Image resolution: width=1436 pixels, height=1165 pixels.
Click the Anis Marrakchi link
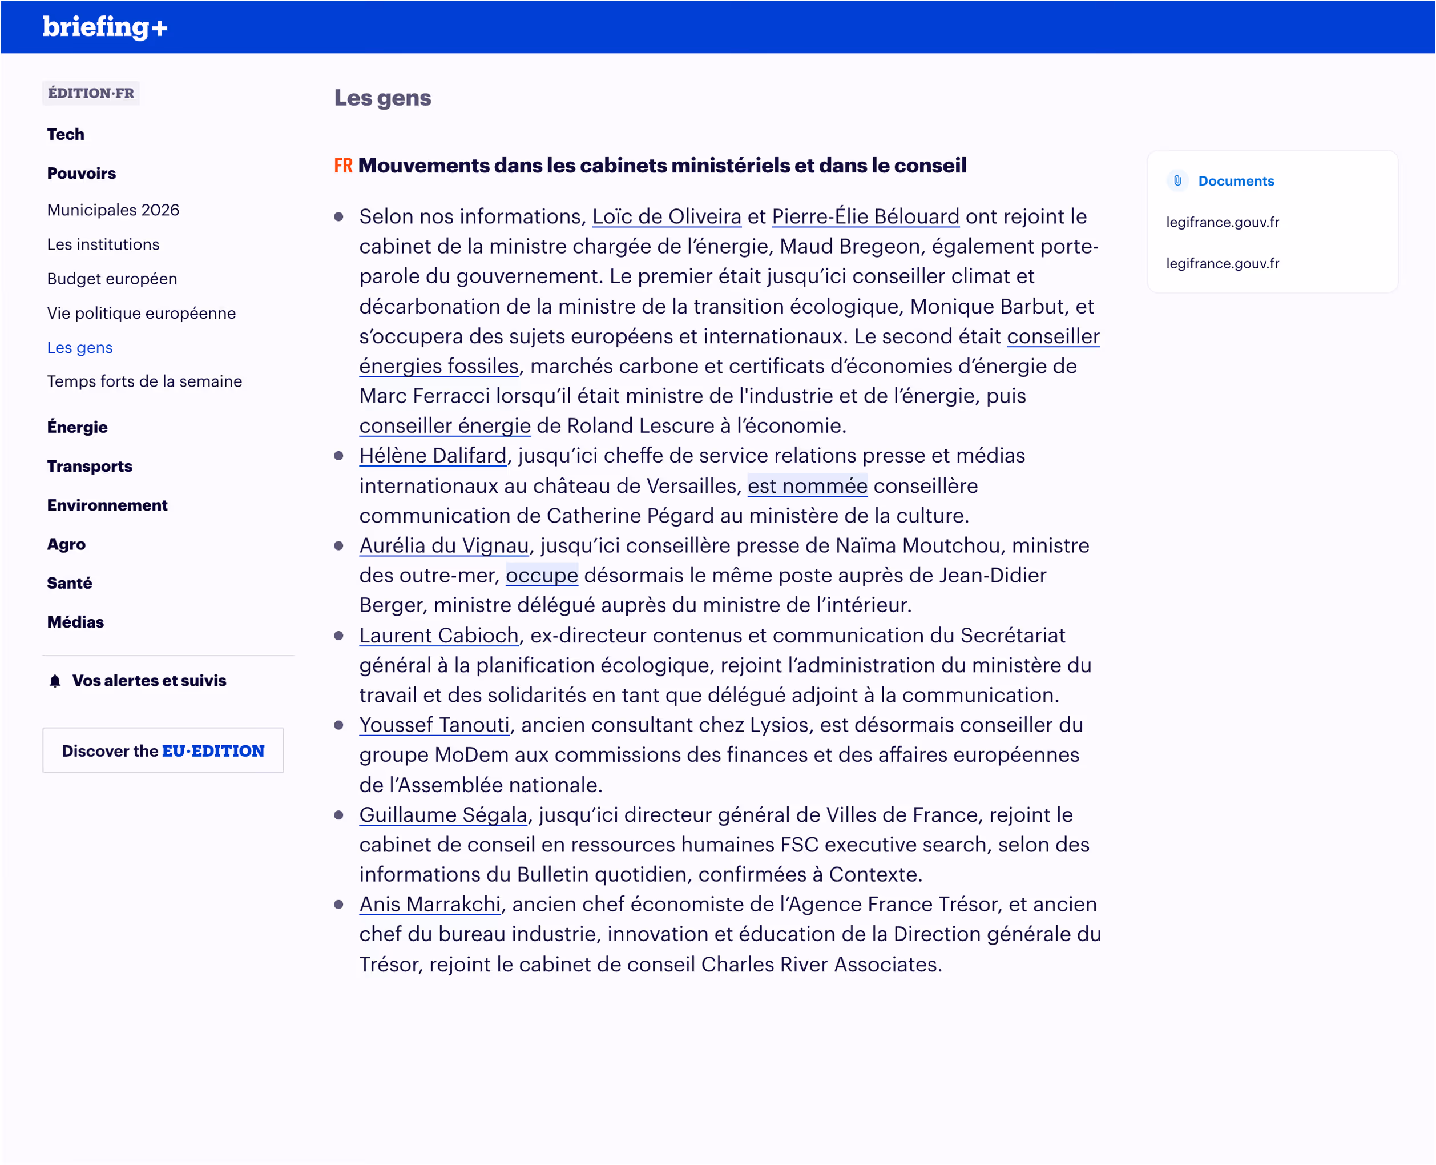(430, 905)
